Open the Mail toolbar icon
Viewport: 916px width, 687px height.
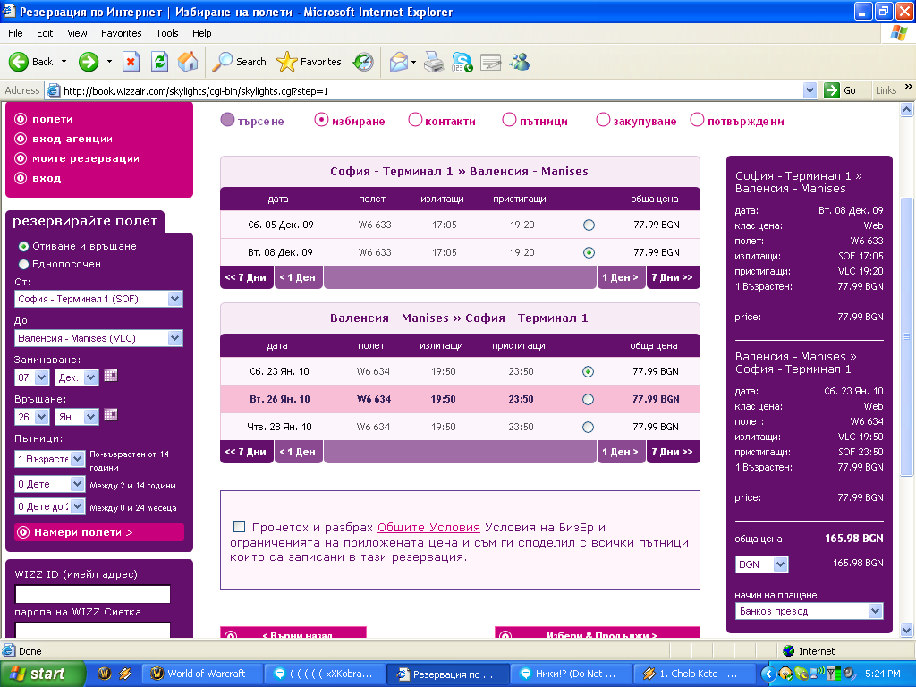[399, 62]
